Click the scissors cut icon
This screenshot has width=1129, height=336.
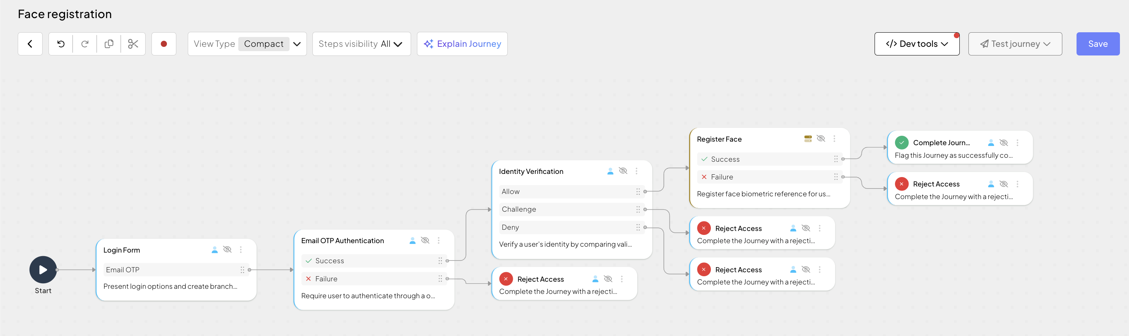coord(133,44)
